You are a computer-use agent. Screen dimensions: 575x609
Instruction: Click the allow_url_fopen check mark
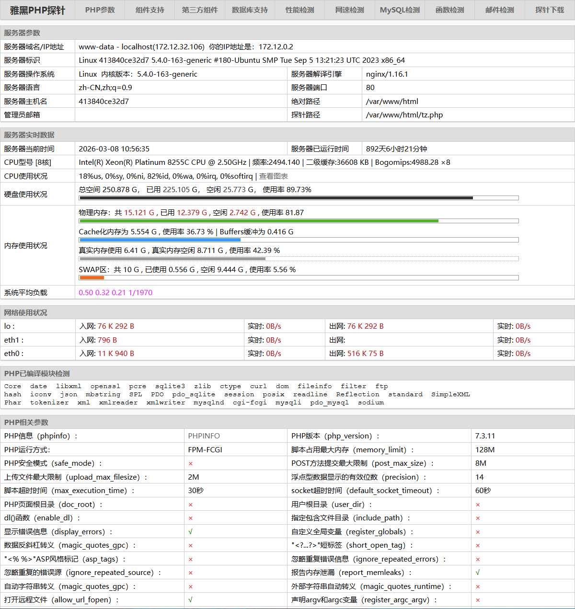[x=190, y=600]
